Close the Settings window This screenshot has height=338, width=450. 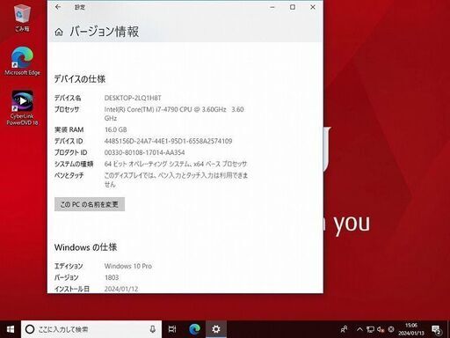click(x=313, y=7)
